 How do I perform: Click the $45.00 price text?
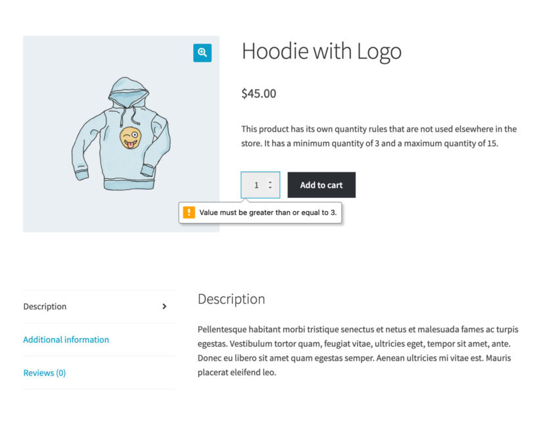point(259,93)
